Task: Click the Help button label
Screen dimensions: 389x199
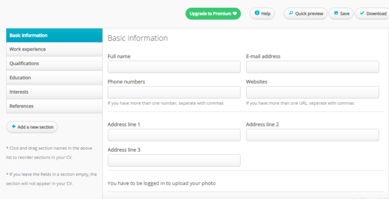Action: point(266,14)
